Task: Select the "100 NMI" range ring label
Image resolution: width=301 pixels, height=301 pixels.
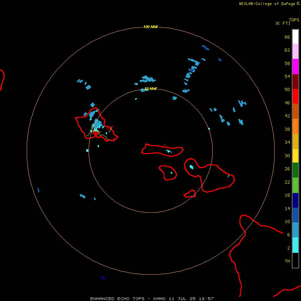Action: [x=150, y=27]
